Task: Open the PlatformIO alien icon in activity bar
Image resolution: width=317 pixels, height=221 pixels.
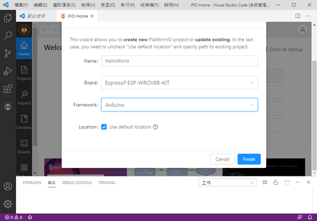Action: [x=7, y=106]
